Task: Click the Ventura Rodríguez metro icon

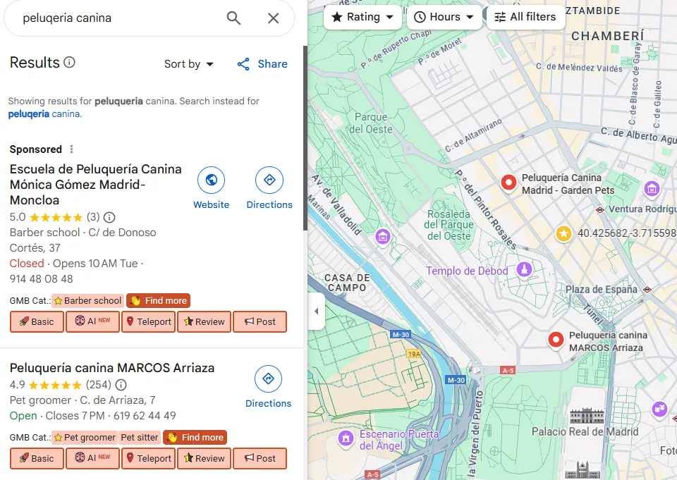Action: 599,210
